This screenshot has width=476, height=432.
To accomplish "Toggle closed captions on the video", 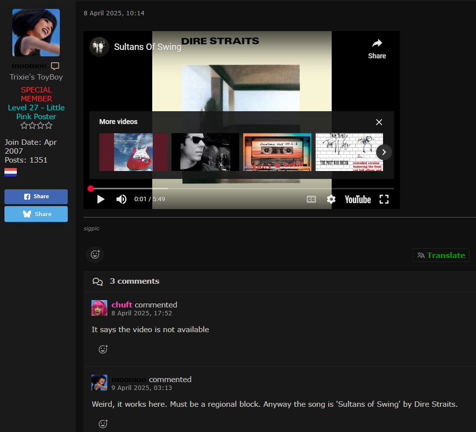I will coord(311,199).
